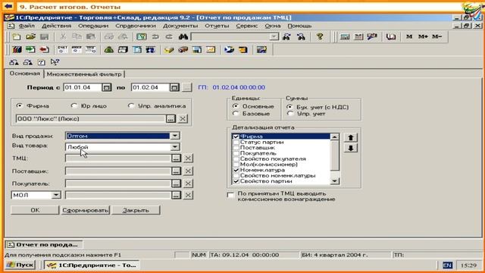Enable commission reward for accepted ТМЦ checkbox
This screenshot has width=485, height=273.
230,195
